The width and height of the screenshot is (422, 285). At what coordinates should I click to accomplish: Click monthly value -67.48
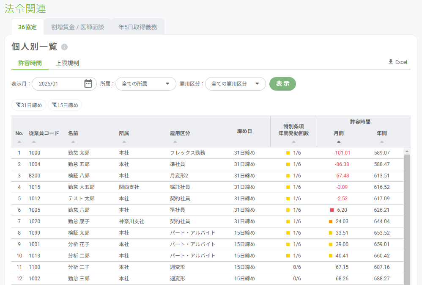coord(342,176)
